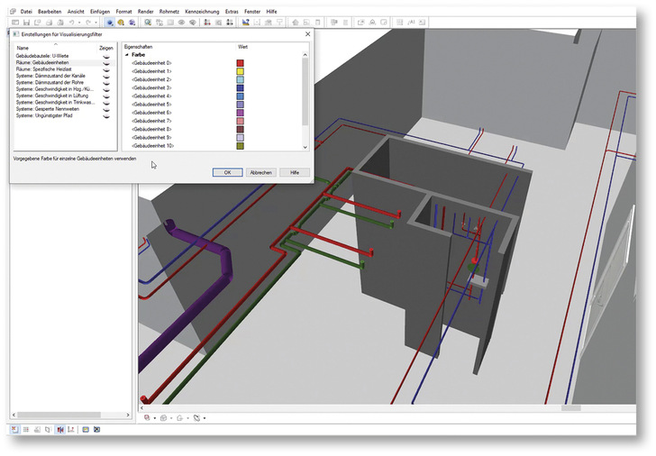The width and height of the screenshot is (656, 456).
Task: Toggle Zeigen eye for Gebäudebauteile: U-Werte
Action: click(x=106, y=56)
